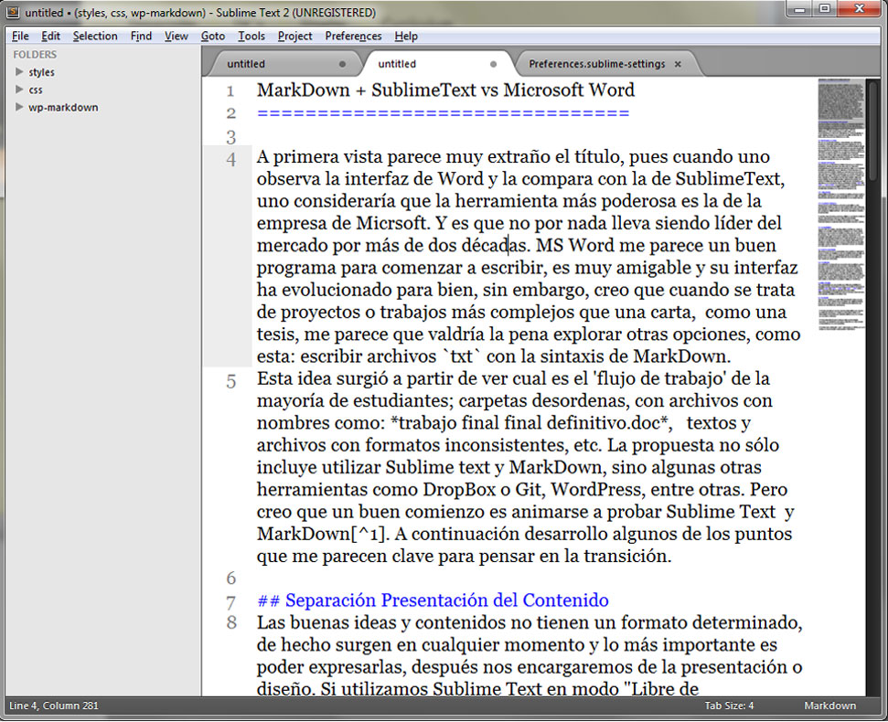The width and height of the screenshot is (888, 722).
Task: Click line number 7 in gutter
Action: [x=230, y=602]
